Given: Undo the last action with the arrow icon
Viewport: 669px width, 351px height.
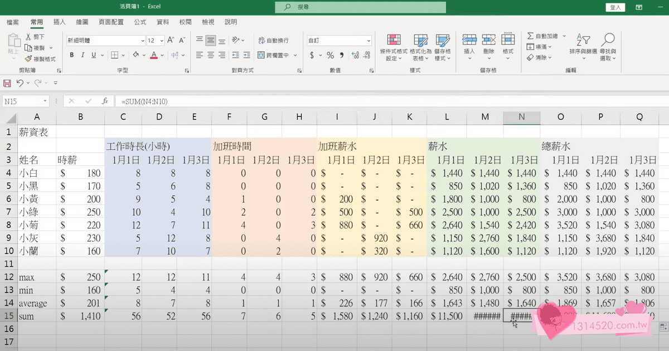Looking at the screenshot, I should [20, 83].
